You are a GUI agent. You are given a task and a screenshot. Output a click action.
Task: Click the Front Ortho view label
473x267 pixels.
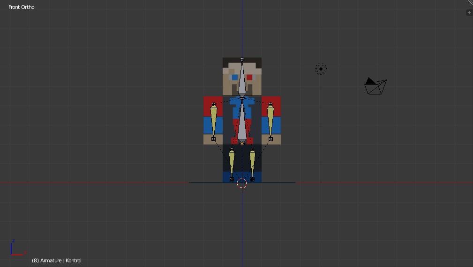(22, 7)
